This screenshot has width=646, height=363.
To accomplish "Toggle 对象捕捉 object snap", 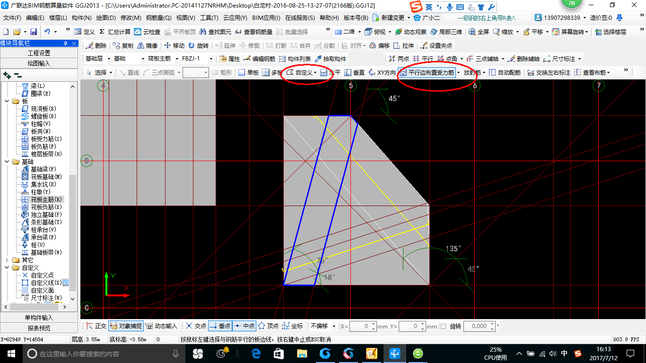I will pyautogui.click(x=126, y=326).
